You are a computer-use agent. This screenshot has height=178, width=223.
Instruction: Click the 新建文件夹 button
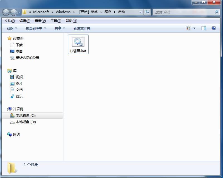click(x=82, y=28)
